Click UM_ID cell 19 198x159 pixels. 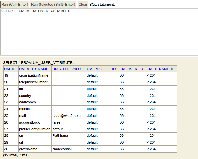tap(11, 75)
